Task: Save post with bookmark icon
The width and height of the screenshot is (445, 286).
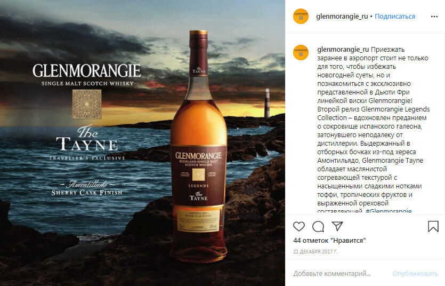Action: [x=433, y=226]
